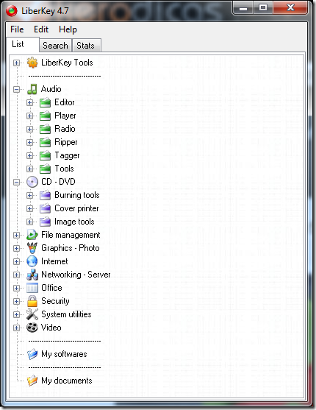Click the CD - DVD disc icon
Screen dimensions: 316x410
pos(32,182)
